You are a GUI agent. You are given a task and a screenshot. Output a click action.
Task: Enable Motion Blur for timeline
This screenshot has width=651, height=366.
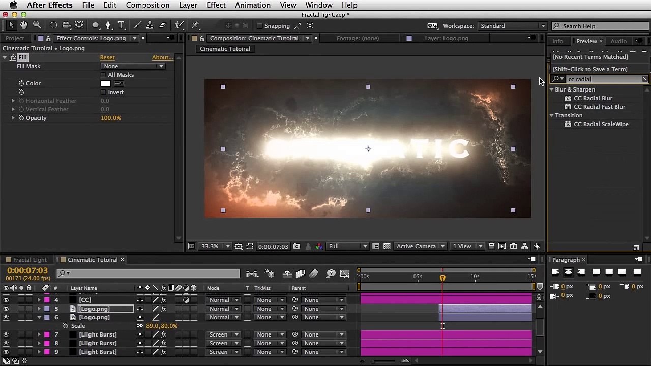click(314, 274)
